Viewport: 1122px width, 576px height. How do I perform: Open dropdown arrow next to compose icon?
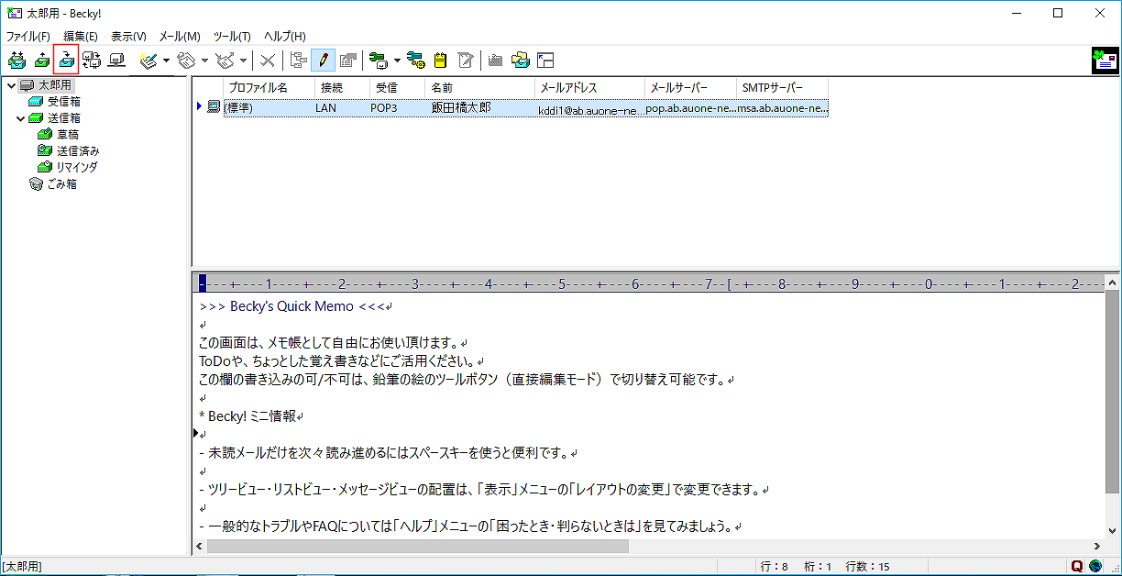tap(166, 61)
